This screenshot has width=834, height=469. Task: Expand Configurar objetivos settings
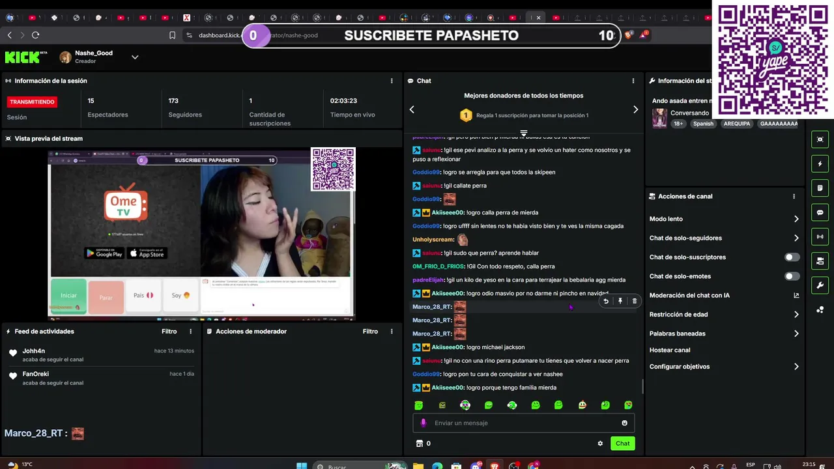tap(796, 367)
